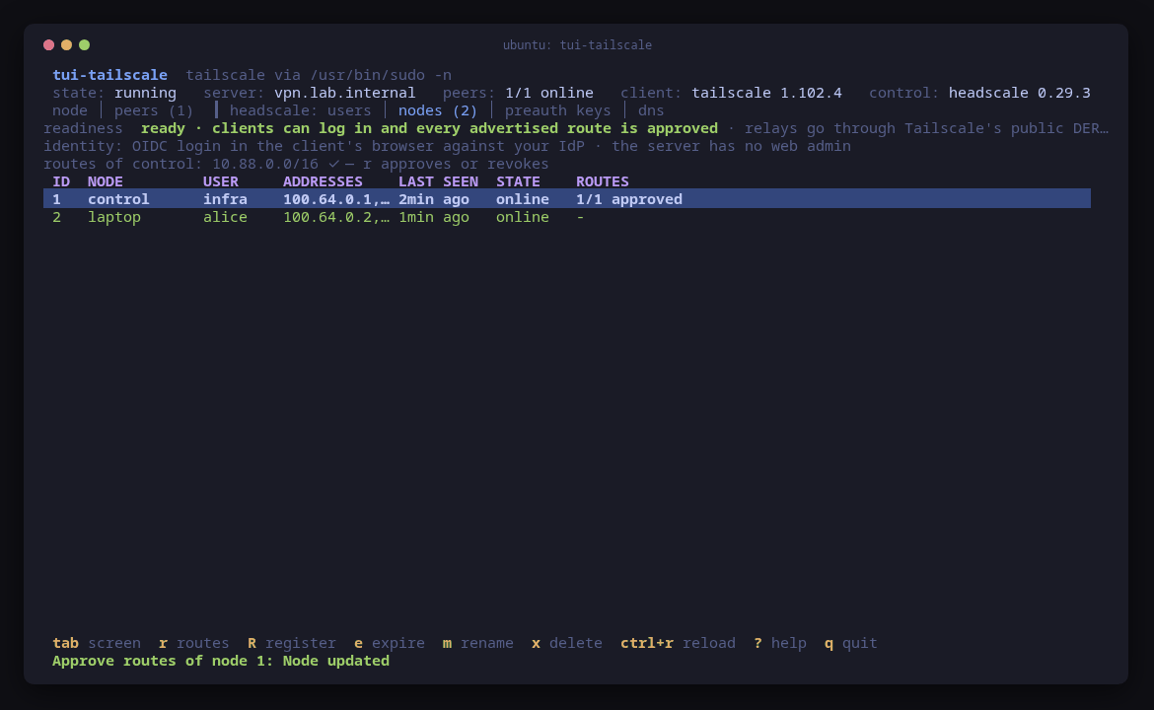Click the 'e expire' shortcut hint
The image size is (1154, 710).
click(x=390, y=643)
